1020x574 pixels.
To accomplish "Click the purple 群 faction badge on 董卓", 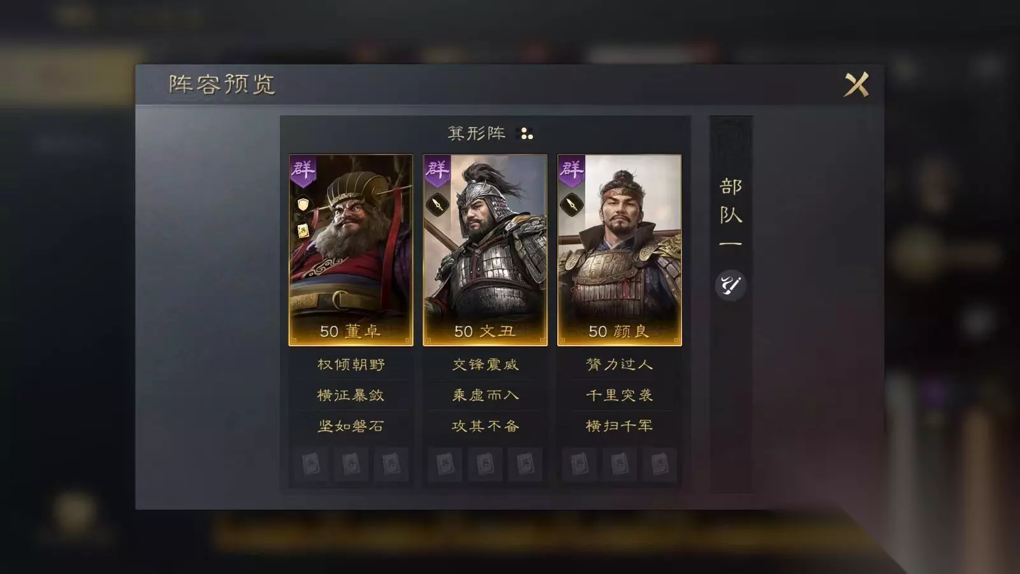I will (x=303, y=171).
